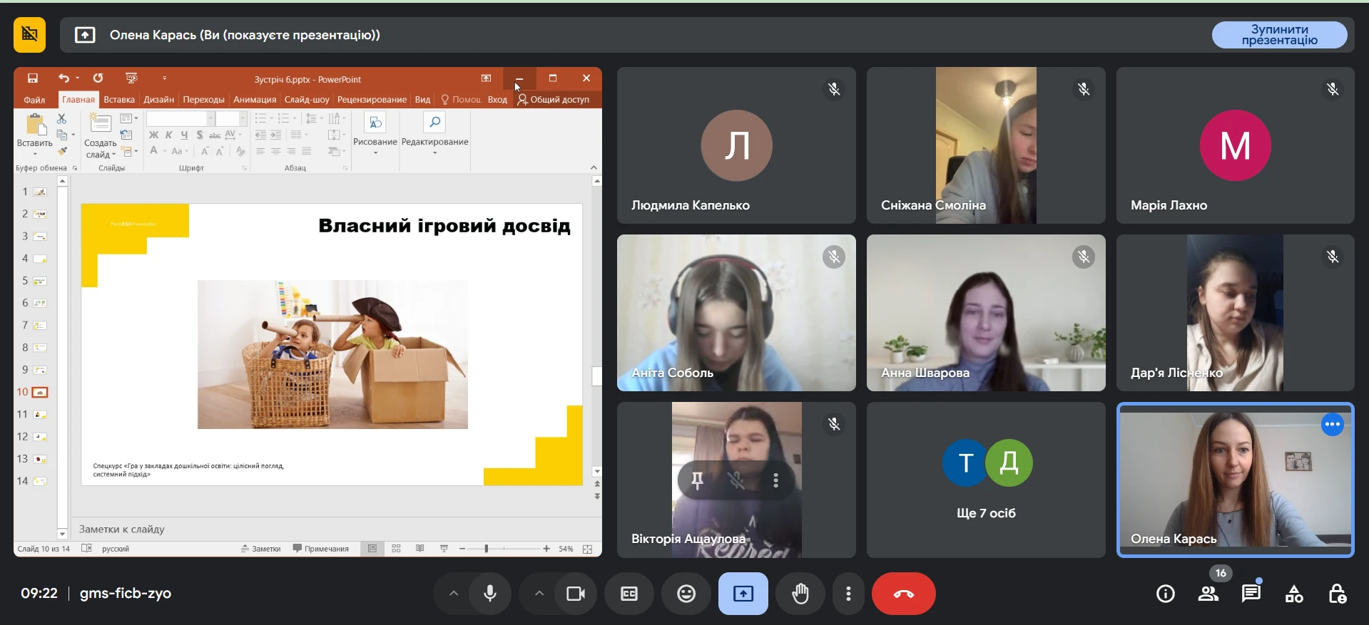Toggle the camera on or off
Viewport: 1369px width, 625px height.
(x=575, y=594)
